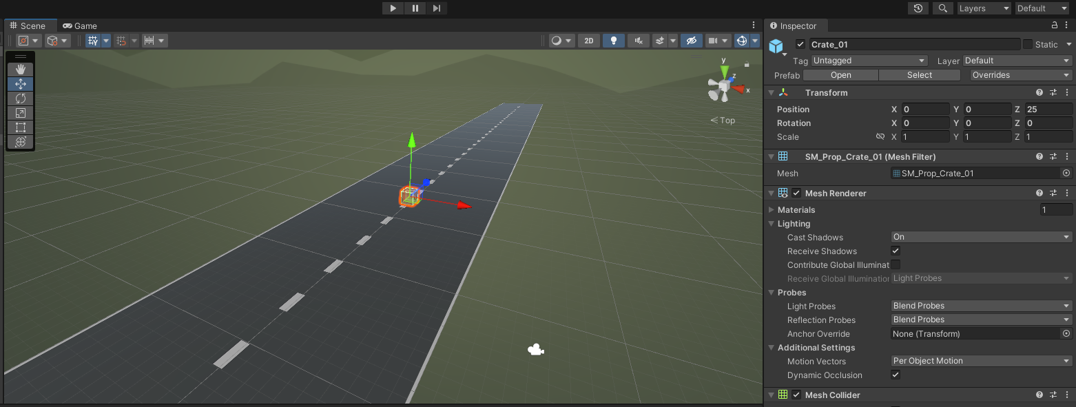The height and width of the screenshot is (407, 1076).
Task: Select the Hand tool in scene toolbar
Action: click(21, 69)
